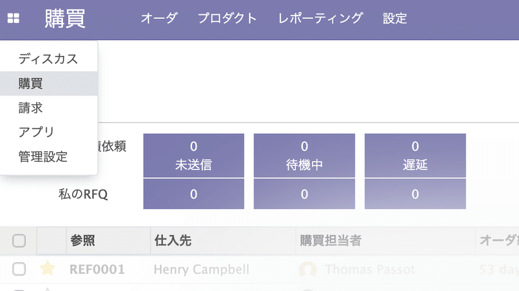The width and height of the screenshot is (519, 291).
Task: Open the 設定 menu
Action: (394, 18)
